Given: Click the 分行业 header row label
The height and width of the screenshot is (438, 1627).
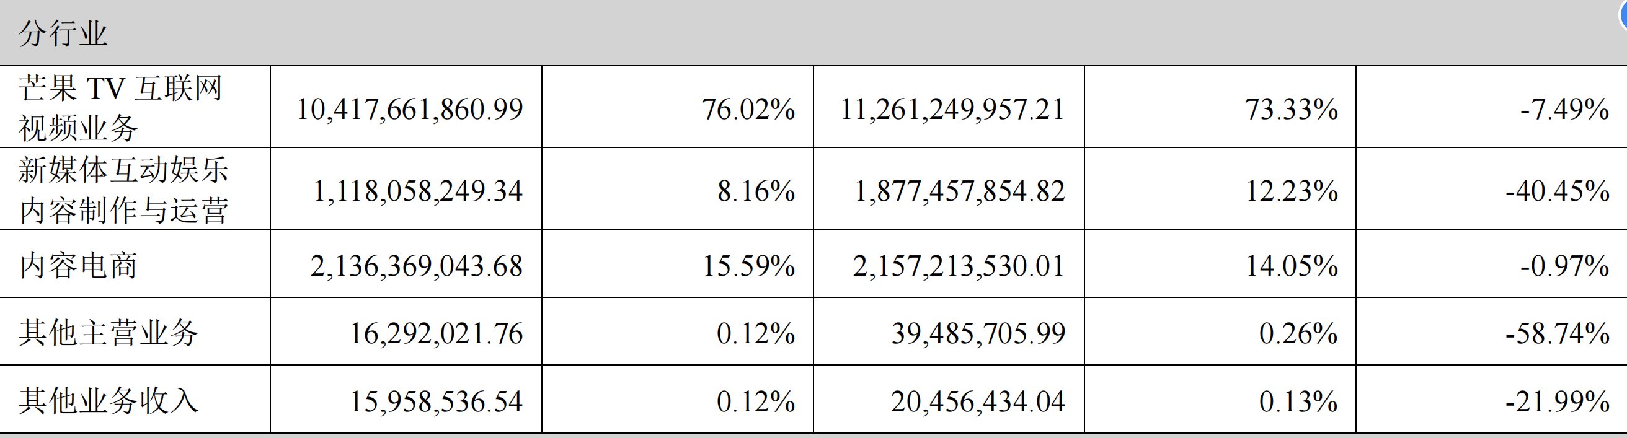Looking at the screenshot, I should point(63,33).
